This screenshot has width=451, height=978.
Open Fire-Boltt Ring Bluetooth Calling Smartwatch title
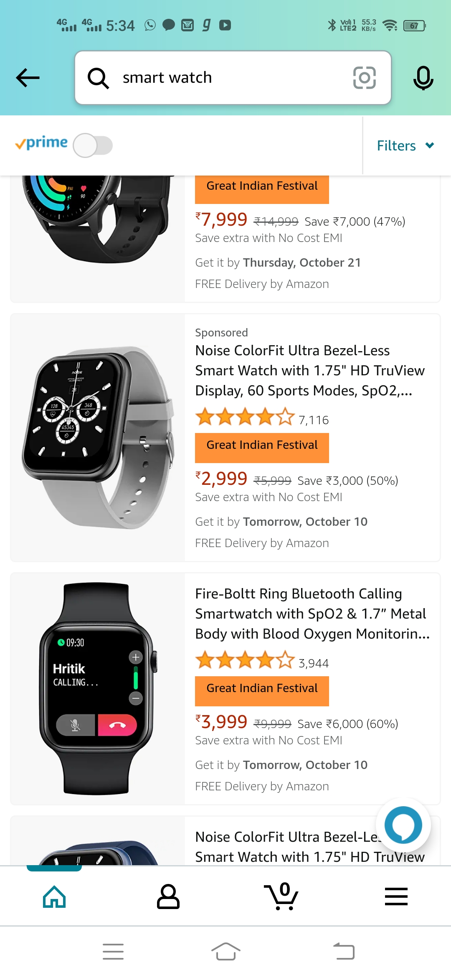(x=312, y=614)
